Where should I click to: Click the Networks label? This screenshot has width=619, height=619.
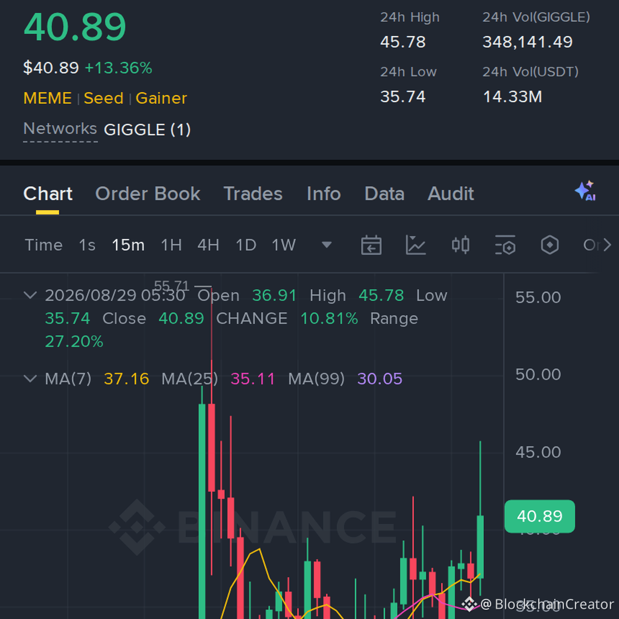pos(60,129)
